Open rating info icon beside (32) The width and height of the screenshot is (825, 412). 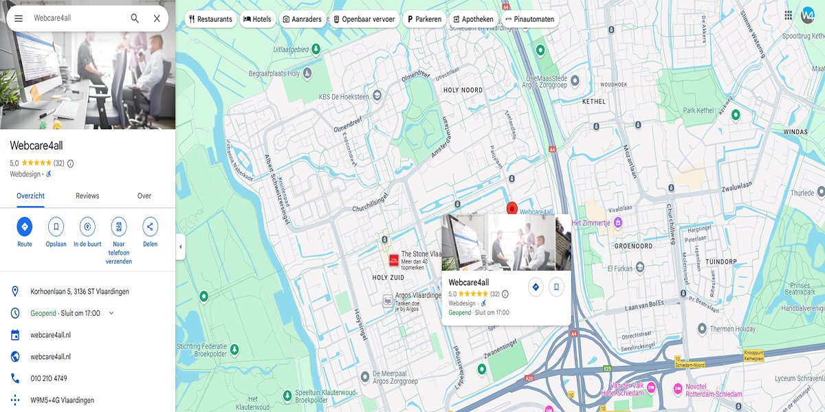pos(70,163)
